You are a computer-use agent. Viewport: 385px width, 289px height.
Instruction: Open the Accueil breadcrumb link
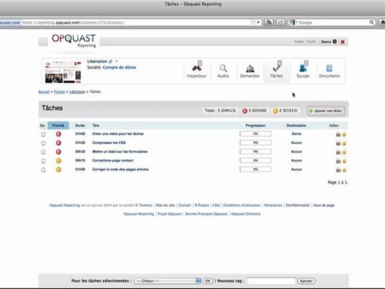click(x=44, y=92)
